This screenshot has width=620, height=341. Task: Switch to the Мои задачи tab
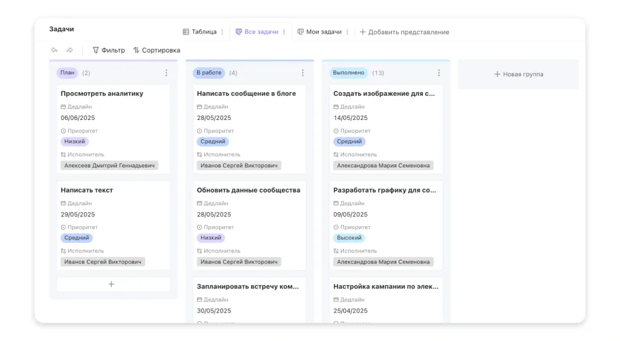pos(319,32)
